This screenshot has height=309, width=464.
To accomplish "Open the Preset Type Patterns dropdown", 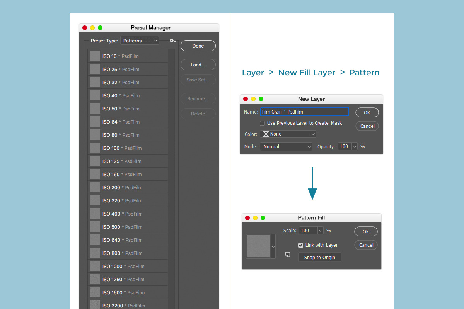I will tap(140, 41).
